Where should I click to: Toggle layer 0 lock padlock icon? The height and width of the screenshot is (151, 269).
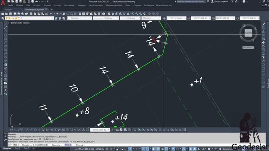(x=16, y=18)
